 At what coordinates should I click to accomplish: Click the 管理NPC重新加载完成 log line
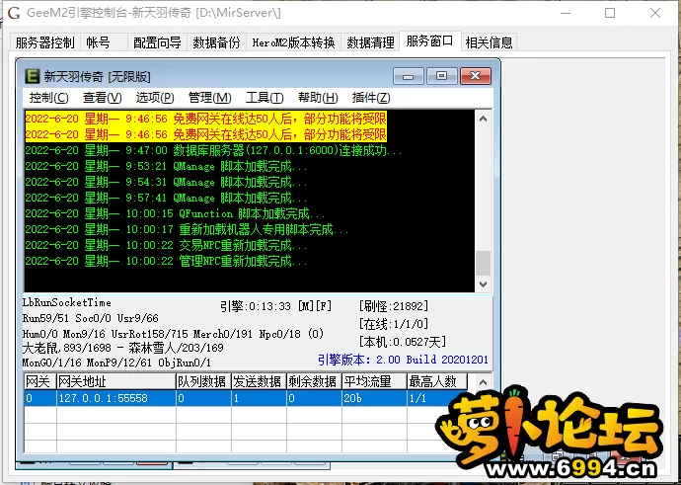[x=167, y=261]
